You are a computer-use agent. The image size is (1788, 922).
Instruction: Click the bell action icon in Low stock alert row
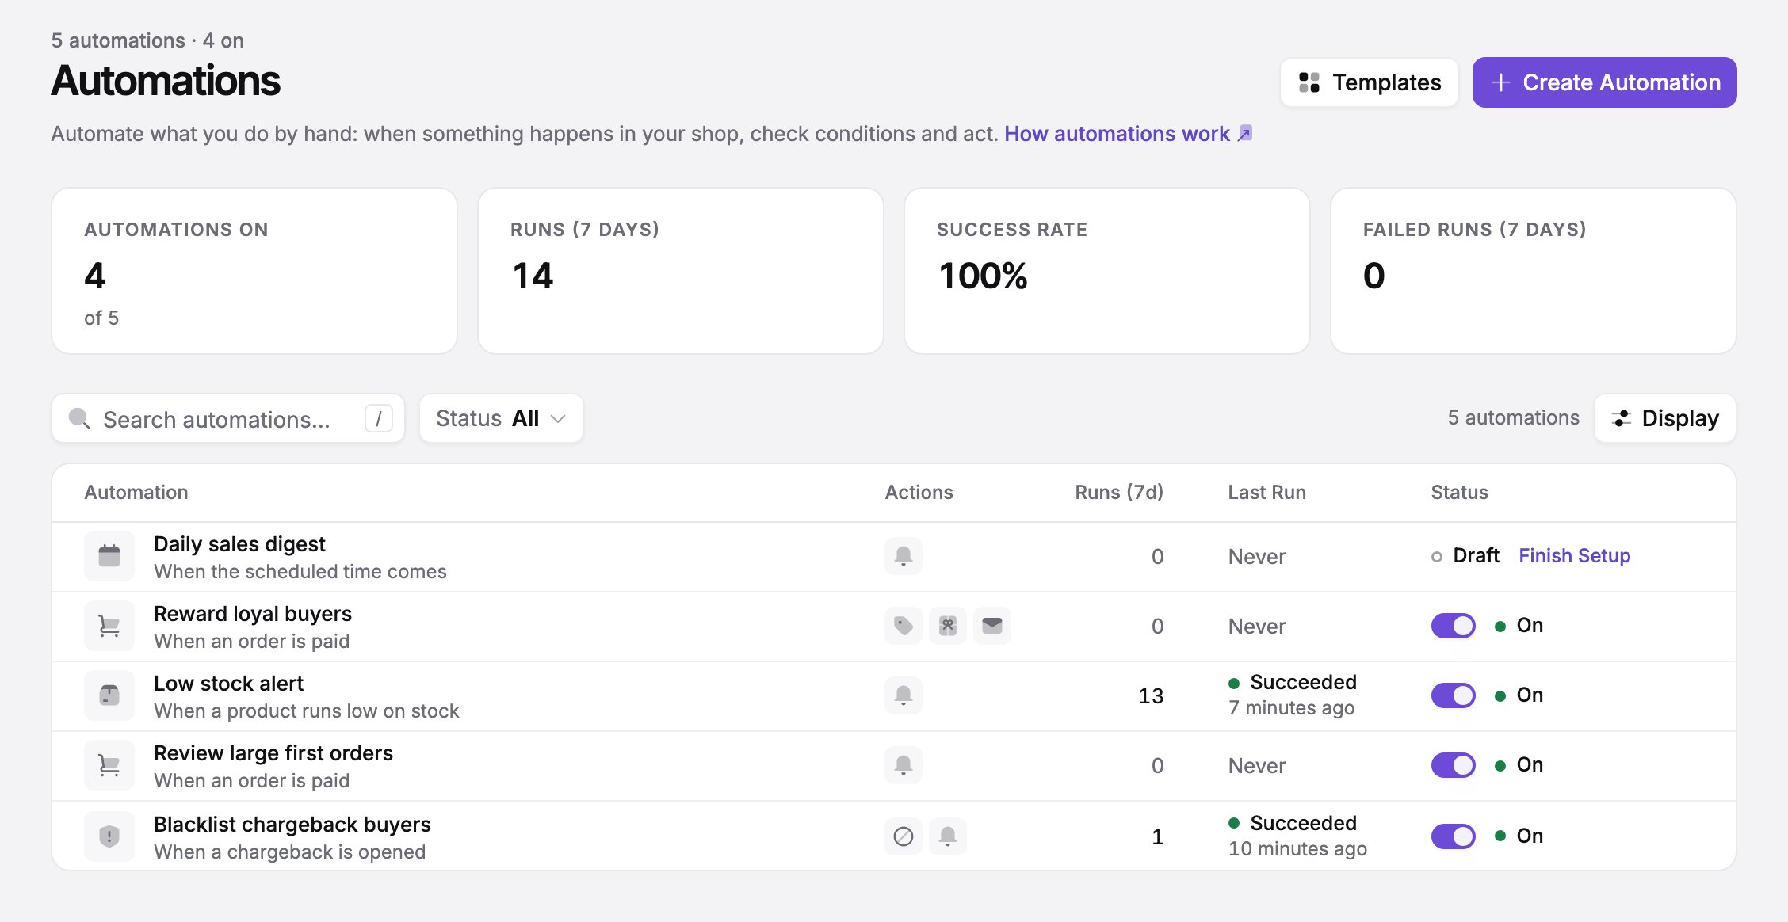[904, 695]
